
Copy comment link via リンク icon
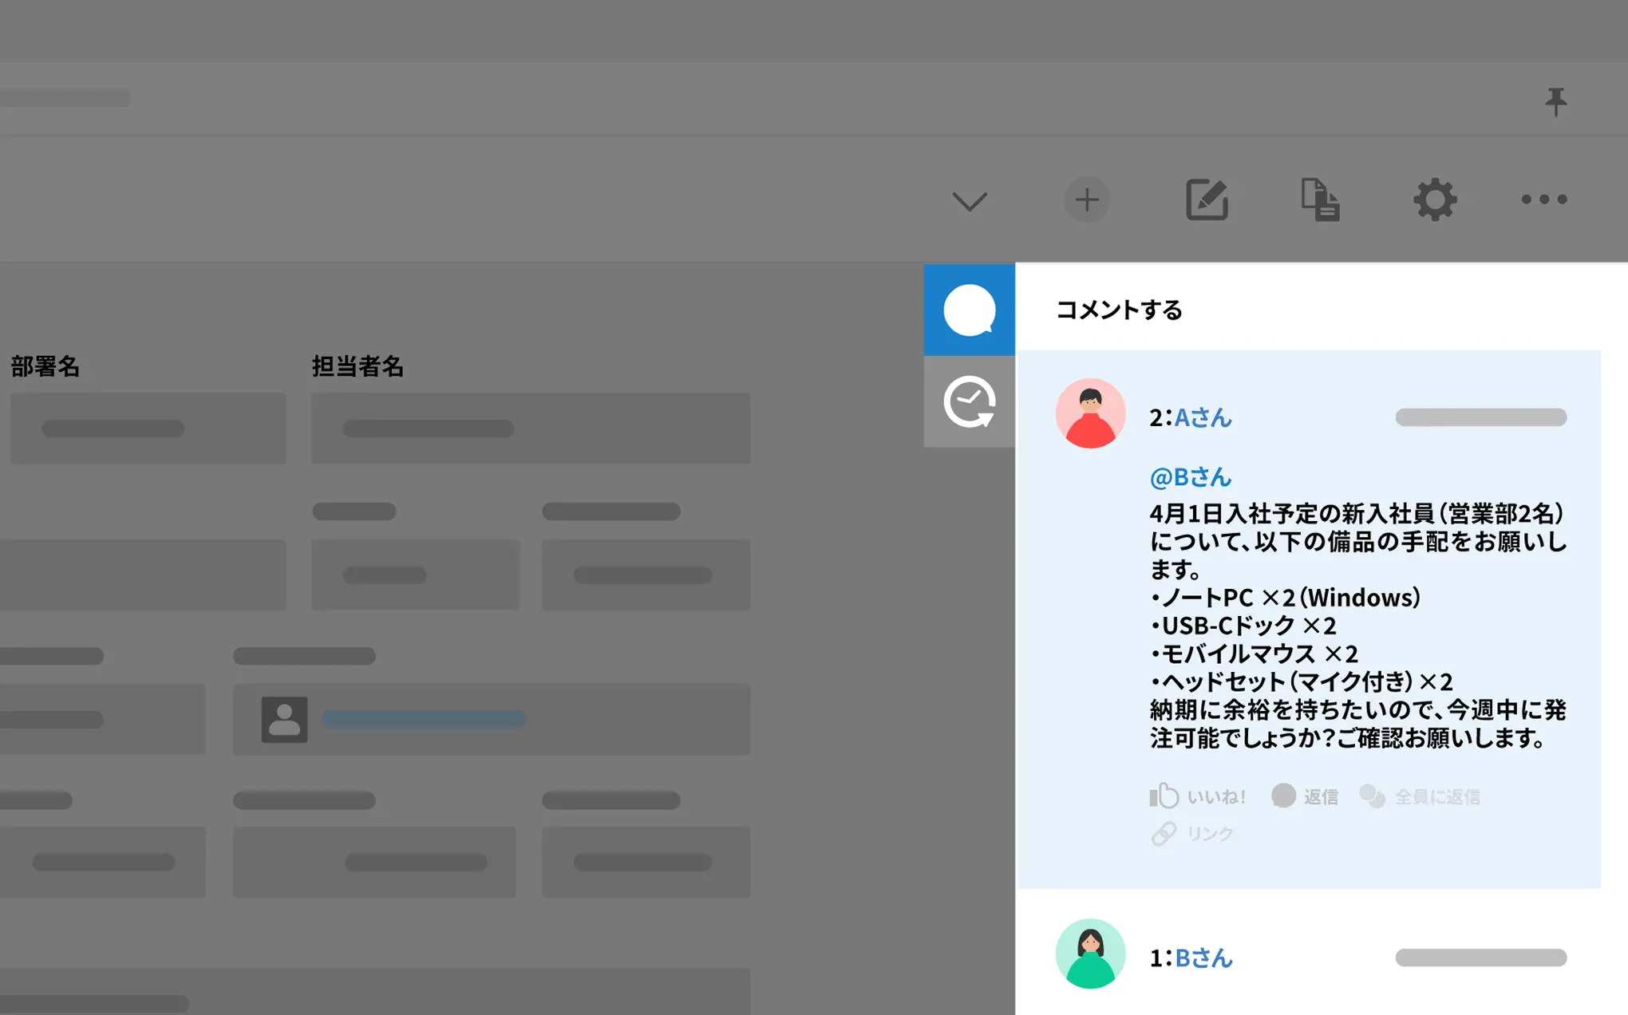1192,833
